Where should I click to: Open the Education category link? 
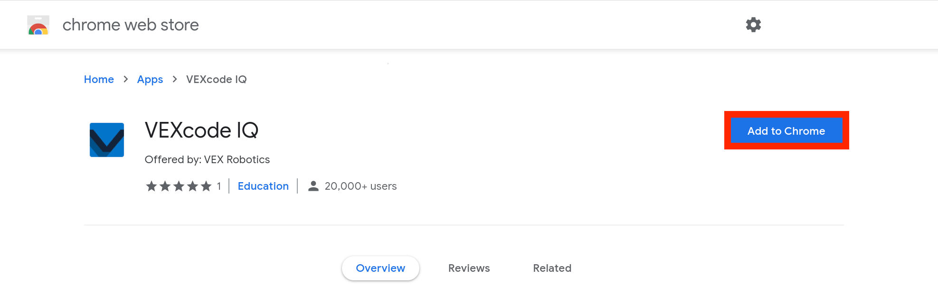click(263, 186)
